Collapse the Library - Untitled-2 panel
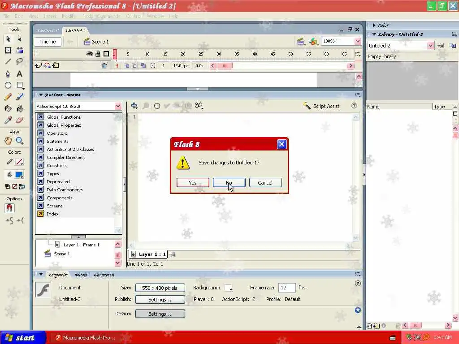 tap(374, 34)
